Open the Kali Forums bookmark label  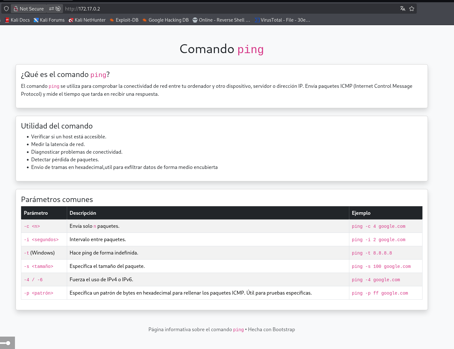[52, 20]
